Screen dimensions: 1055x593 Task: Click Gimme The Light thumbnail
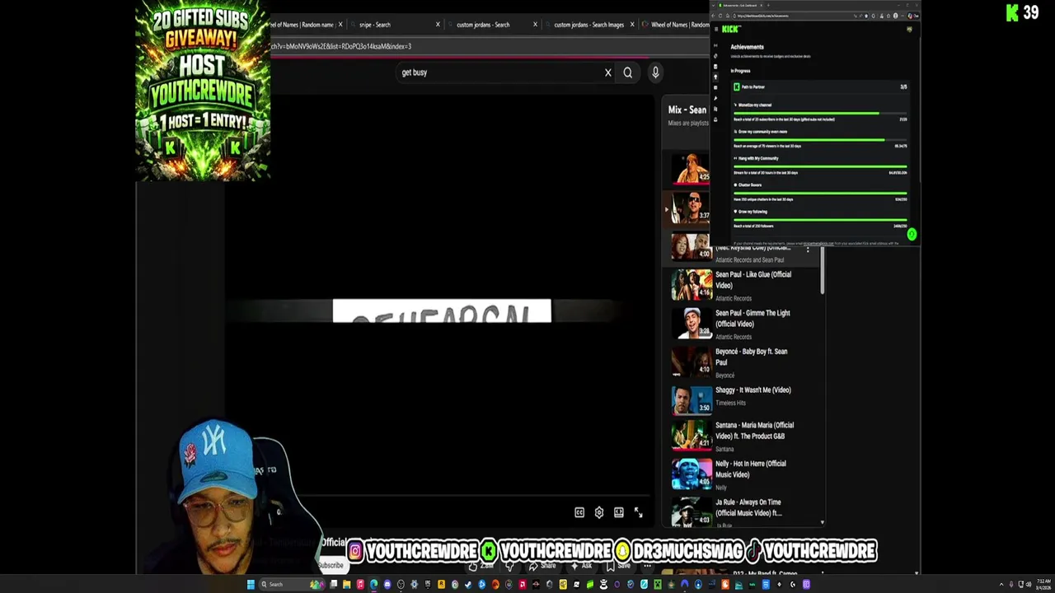coord(691,324)
